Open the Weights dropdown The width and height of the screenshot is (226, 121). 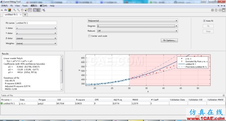(x=36, y=43)
